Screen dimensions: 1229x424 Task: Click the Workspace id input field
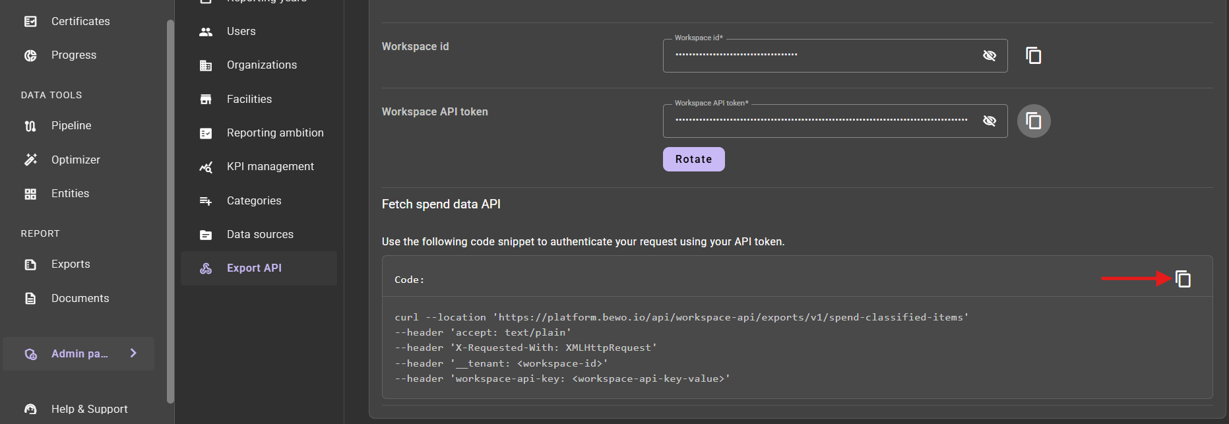[835, 55]
